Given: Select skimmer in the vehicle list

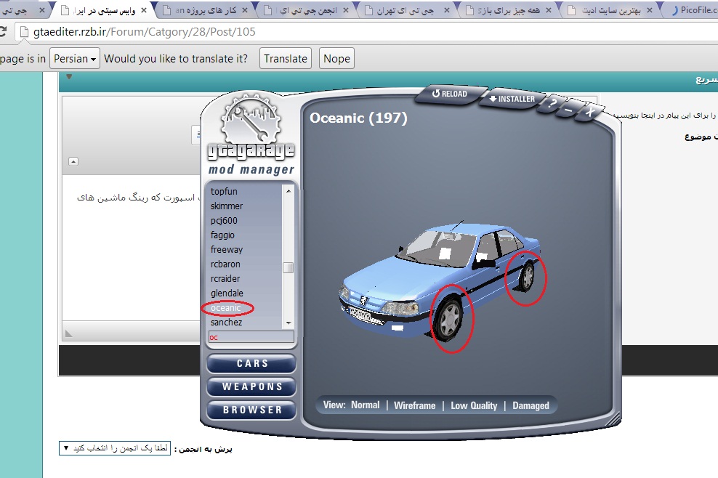Looking at the screenshot, I should pos(227,206).
